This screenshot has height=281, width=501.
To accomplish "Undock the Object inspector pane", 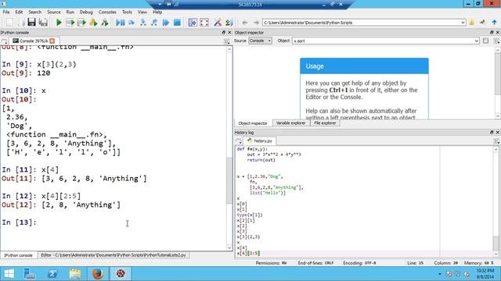I will [492, 33].
